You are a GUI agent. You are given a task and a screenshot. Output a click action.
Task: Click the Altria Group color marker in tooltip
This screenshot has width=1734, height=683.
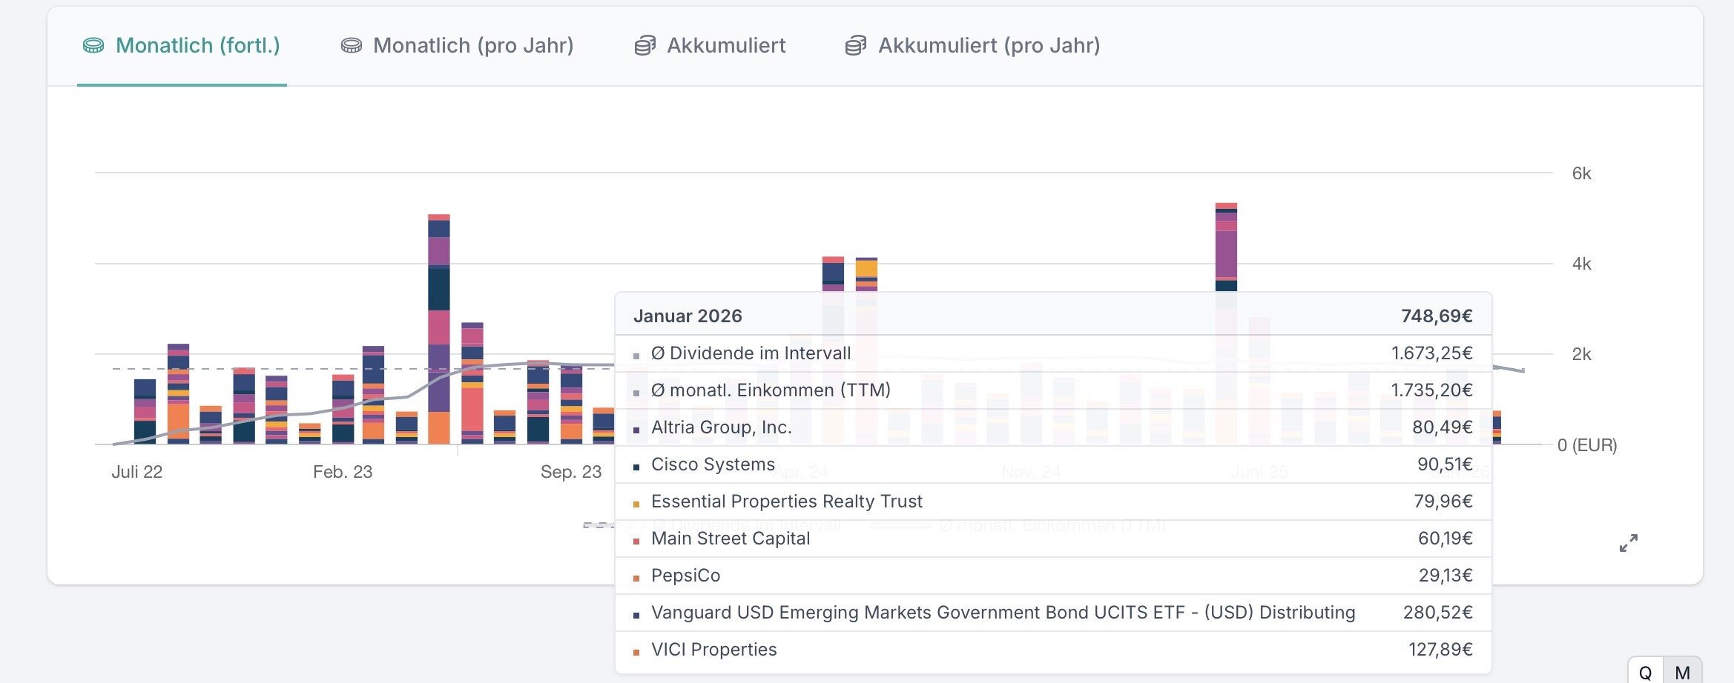[x=636, y=430]
